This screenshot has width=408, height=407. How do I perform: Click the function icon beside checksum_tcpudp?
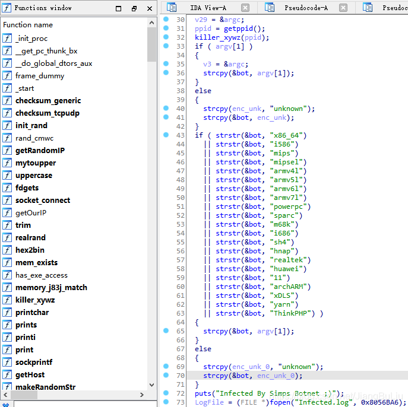tap(7, 113)
